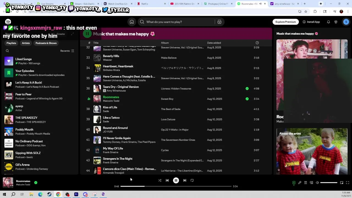
Task: Toggle shuffle mode
Action: pyautogui.click(x=160, y=180)
